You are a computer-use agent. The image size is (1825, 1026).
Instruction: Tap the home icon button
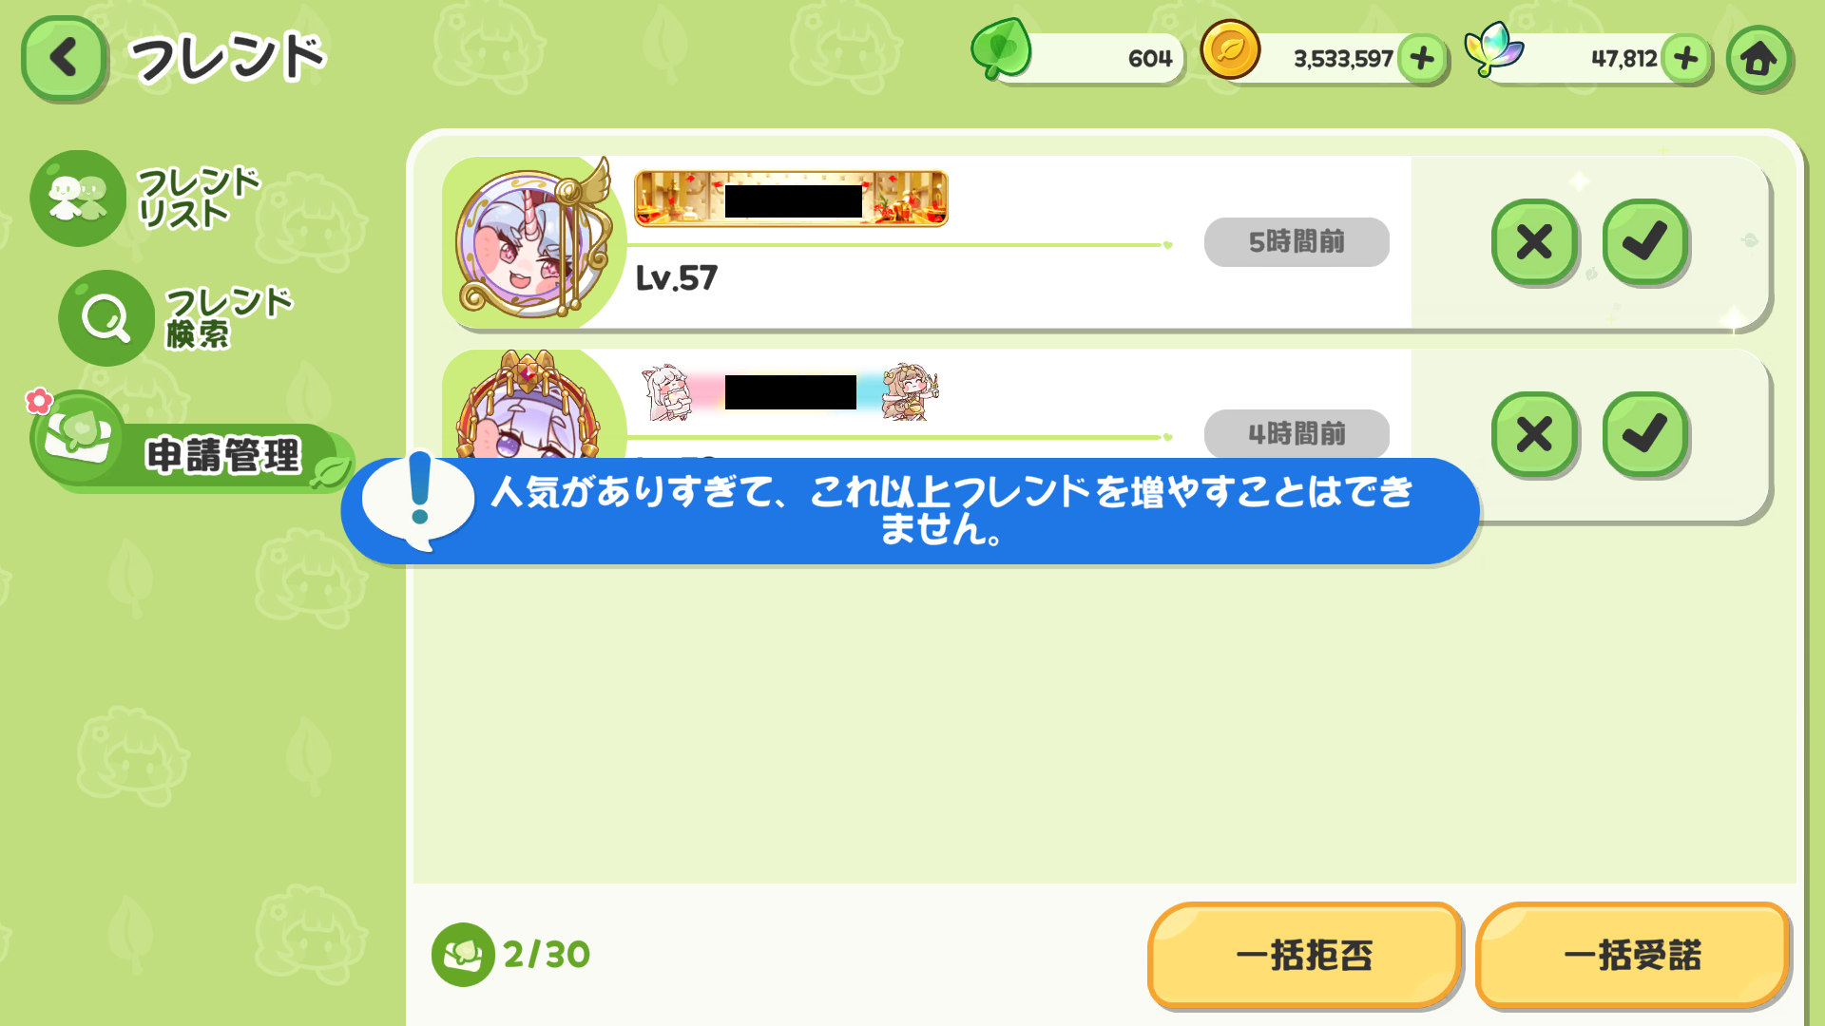pyautogui.click(x=1759, y=59)
